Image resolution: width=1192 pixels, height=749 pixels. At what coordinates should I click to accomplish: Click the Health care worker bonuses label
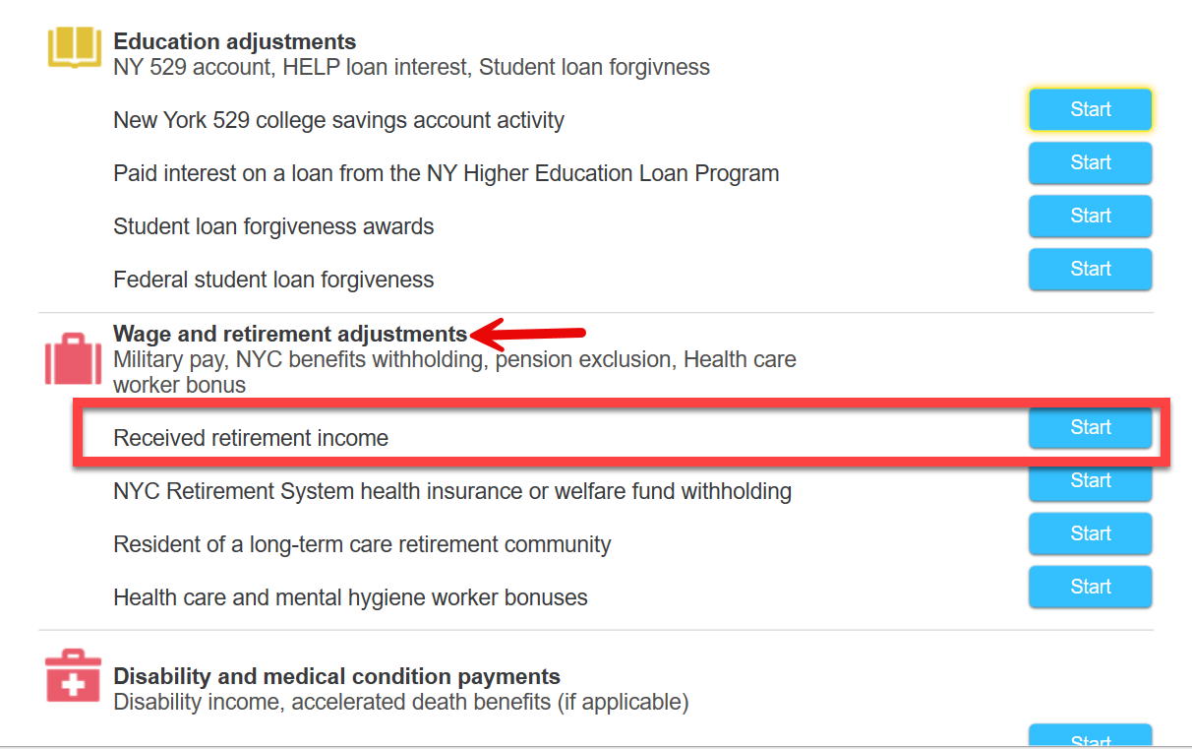tap(350, 597)
